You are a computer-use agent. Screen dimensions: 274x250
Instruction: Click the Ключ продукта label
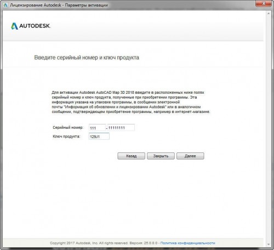pos(66,137)
